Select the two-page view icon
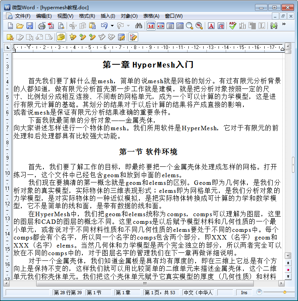 180,26
